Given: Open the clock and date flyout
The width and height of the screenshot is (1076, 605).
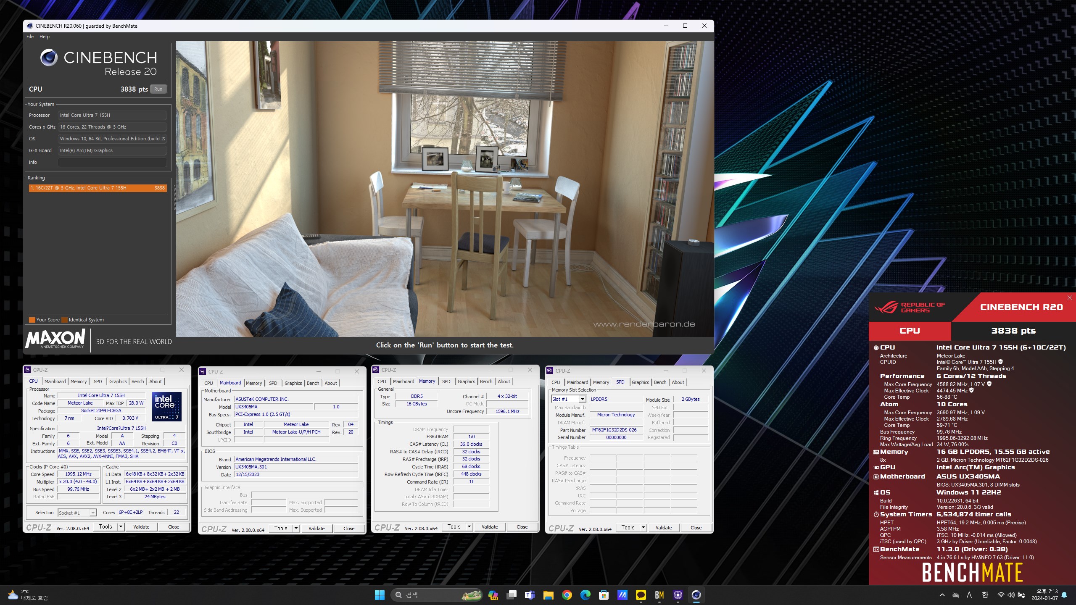Looking at the screenshot, I should (1044, 595).
